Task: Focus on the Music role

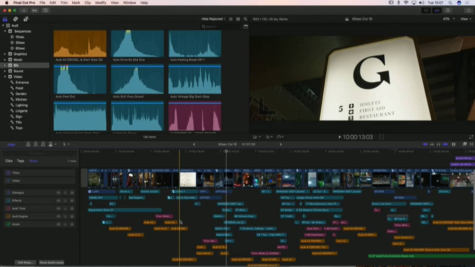Action: (72, 224)
